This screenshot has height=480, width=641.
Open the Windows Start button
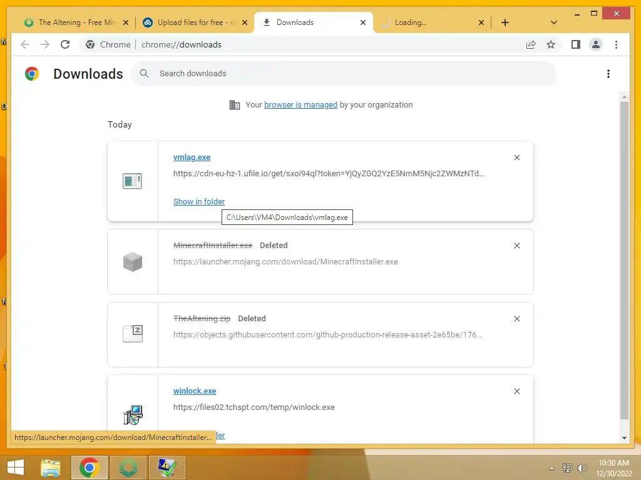16,467
